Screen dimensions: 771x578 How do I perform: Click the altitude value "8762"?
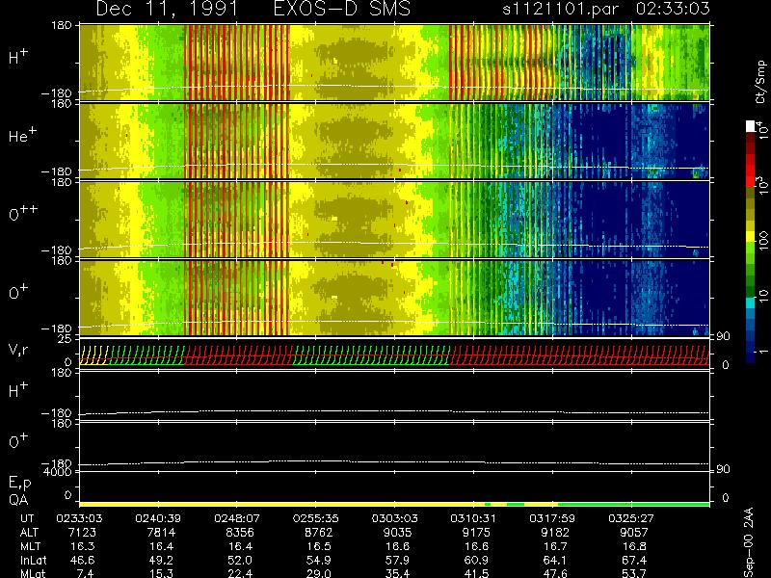[x=319, y=533]
